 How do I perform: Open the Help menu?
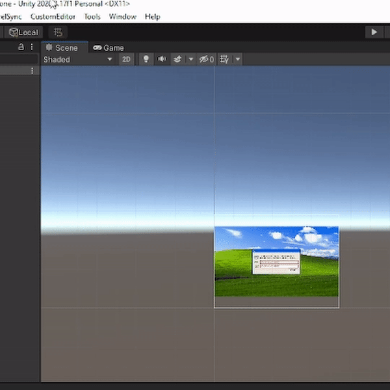(x=153, y=17)
